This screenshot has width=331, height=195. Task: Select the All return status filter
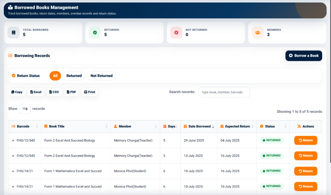point(55,76)
